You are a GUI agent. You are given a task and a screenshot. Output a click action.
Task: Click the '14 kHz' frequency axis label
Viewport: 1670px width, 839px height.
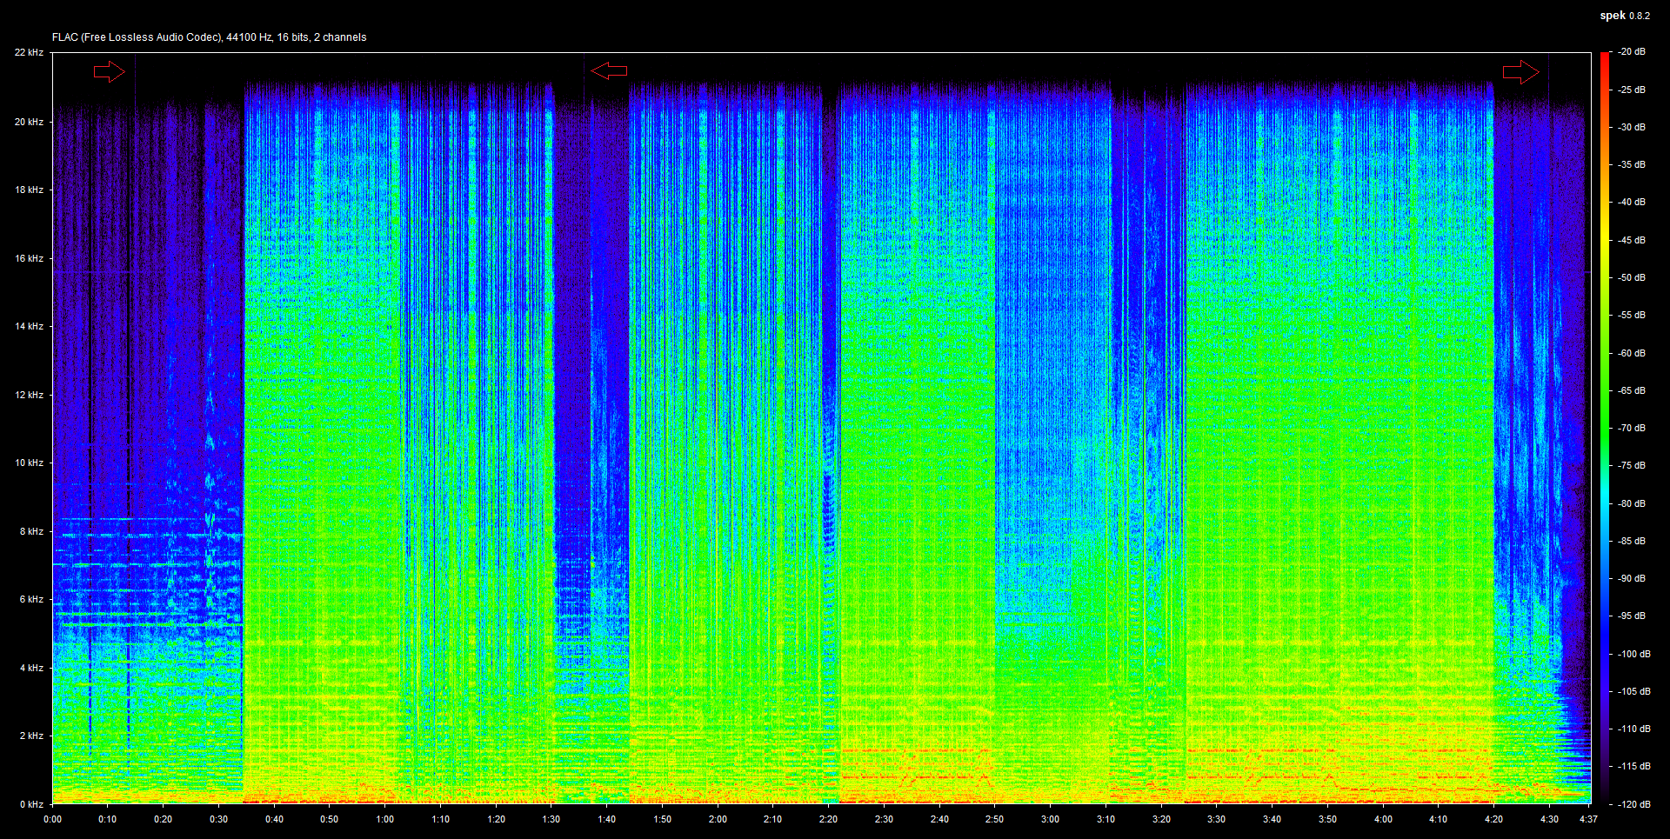click(x=29, y=326)
